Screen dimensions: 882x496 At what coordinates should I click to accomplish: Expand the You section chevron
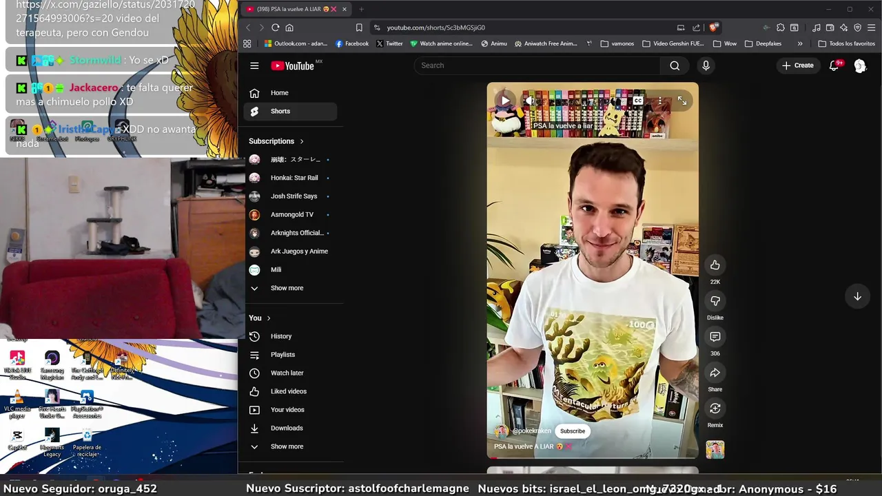[269, 318]
